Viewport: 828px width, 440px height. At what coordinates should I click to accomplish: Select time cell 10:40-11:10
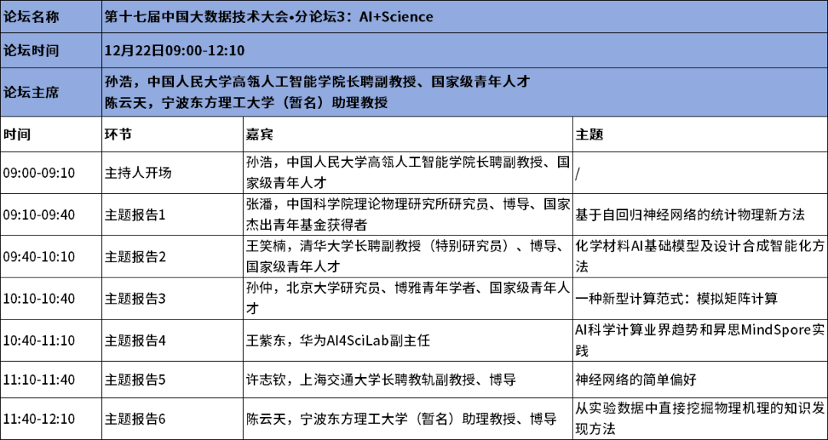[x=51, y=340]
